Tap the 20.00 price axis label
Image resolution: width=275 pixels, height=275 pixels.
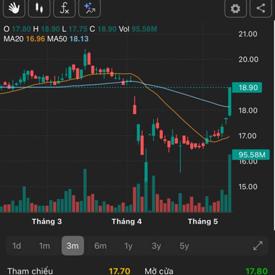(248, 59)
